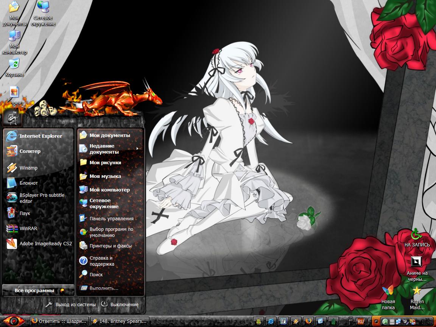The height and width of the screenshot is (327, 436).
Task: Select the НА ЗАПИСЬ desktop shortcut
Action: (417, 238)
